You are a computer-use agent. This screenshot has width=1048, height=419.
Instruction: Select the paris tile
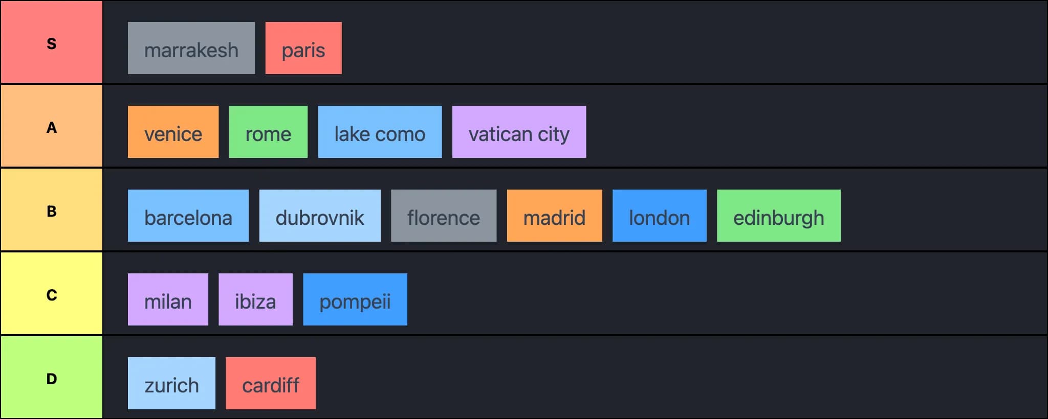303,48
